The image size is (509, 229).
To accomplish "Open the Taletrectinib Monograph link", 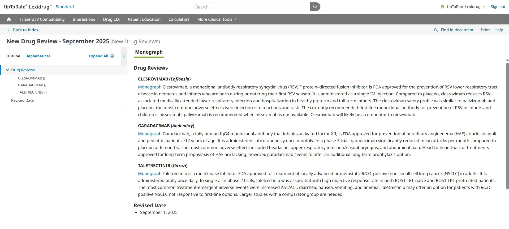I will (150, 173).
